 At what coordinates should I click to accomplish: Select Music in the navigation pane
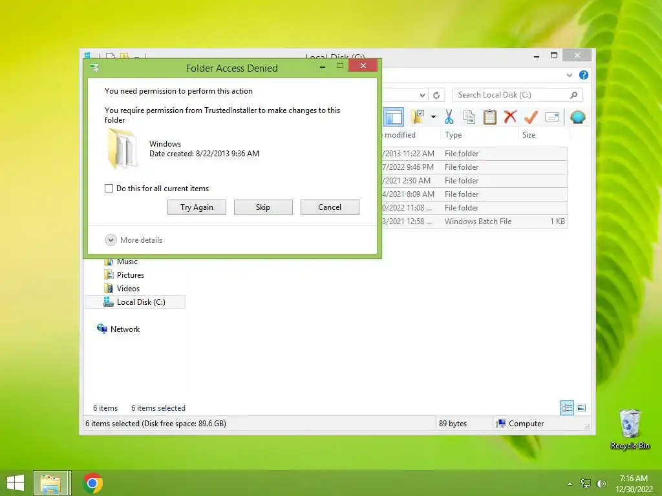(x=127, y=262)
